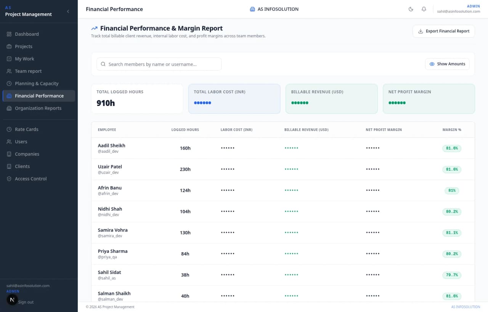Select employee name Aadil Sheikh
The width and height of the screenshot is (488, 312).
point(112,146)
